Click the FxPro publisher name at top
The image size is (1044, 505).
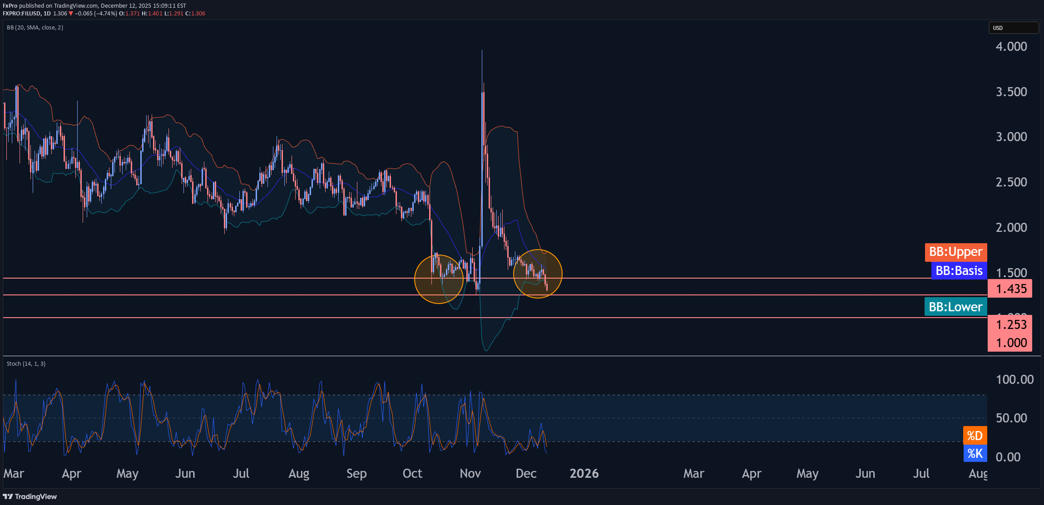[x=10, y=5]
